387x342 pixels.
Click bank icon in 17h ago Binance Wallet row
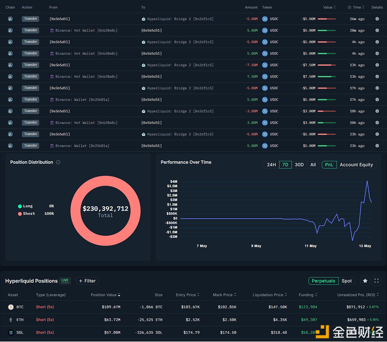click(x=52, y=100)
